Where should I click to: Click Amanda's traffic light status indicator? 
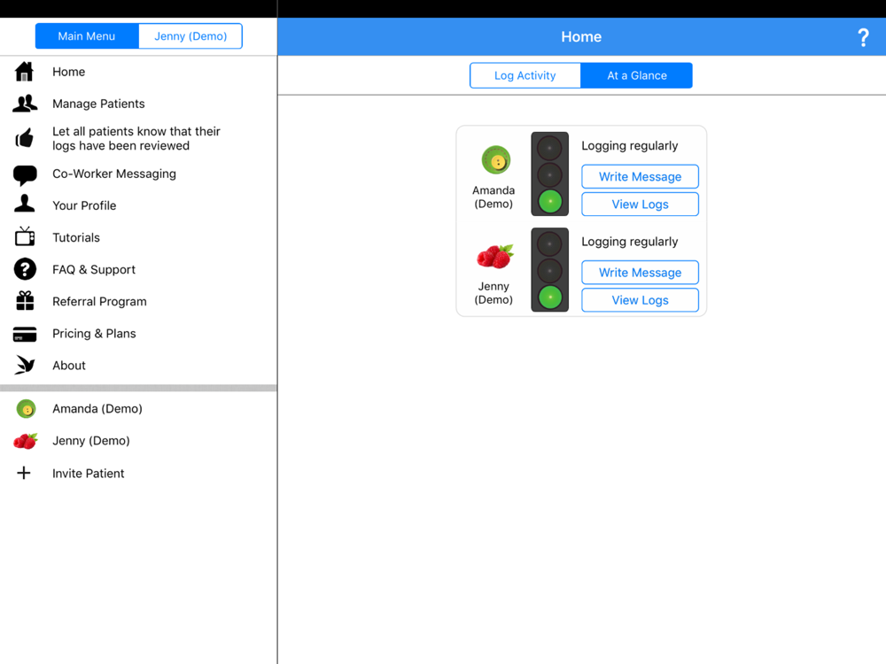pyautogui.click(x=550, y=174)
